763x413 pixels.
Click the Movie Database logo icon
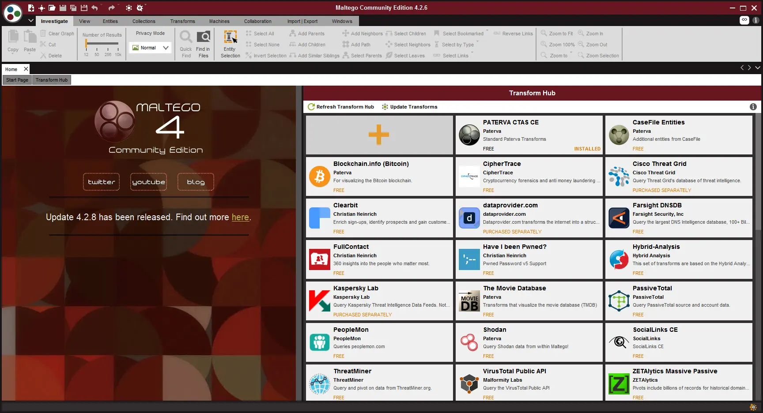[469, 301]
